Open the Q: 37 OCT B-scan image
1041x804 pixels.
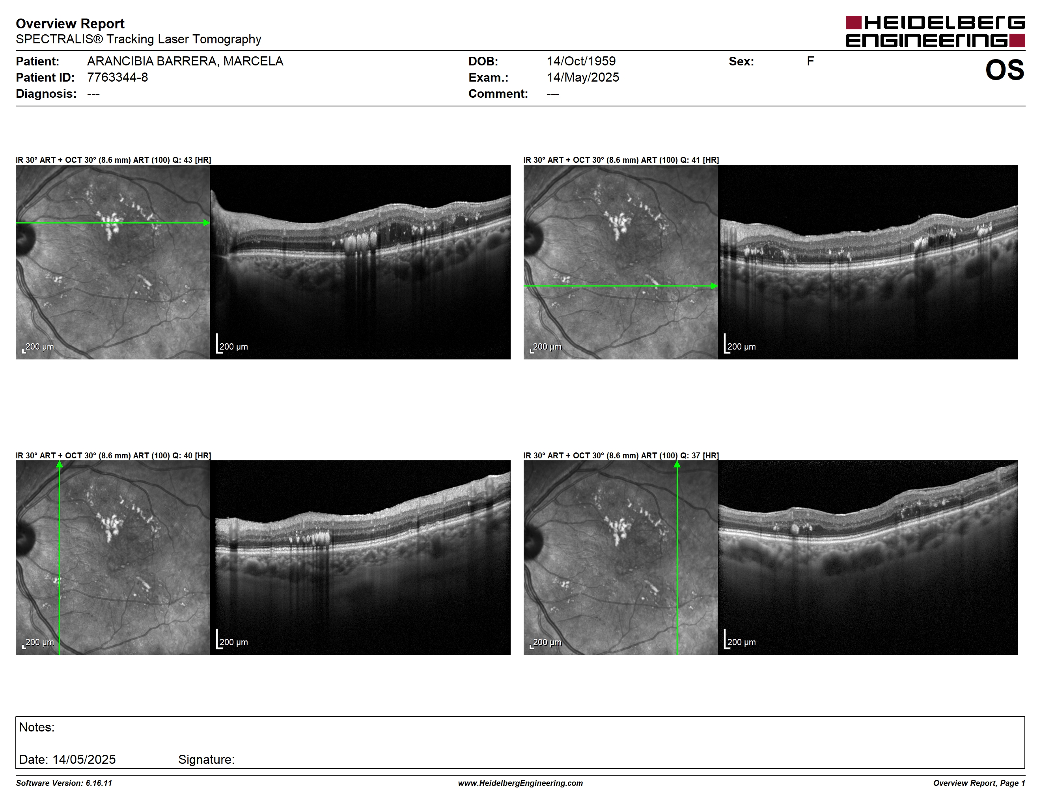pyautogui.click(x=868, y=557)
